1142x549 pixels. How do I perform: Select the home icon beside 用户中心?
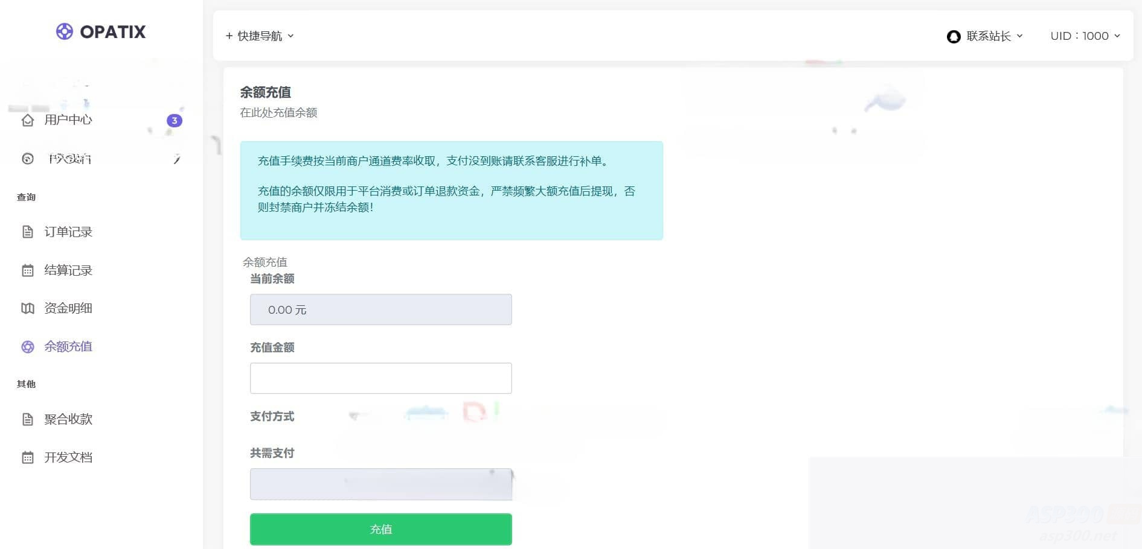28,120
